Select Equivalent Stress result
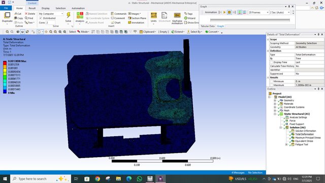This screenshot has height=183, width=325. pos(304,141)
